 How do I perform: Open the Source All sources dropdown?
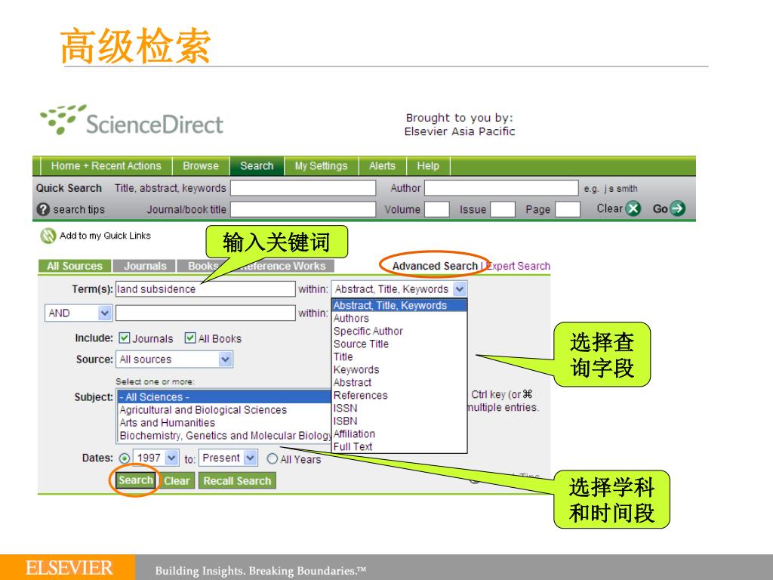225,359
